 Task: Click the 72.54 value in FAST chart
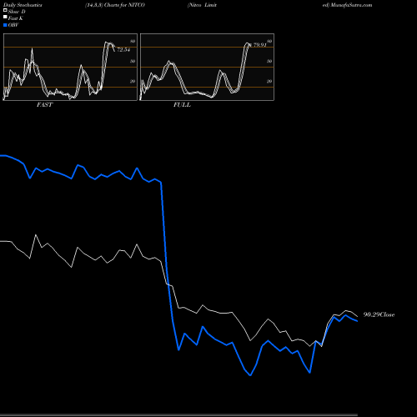click(123, 50)
